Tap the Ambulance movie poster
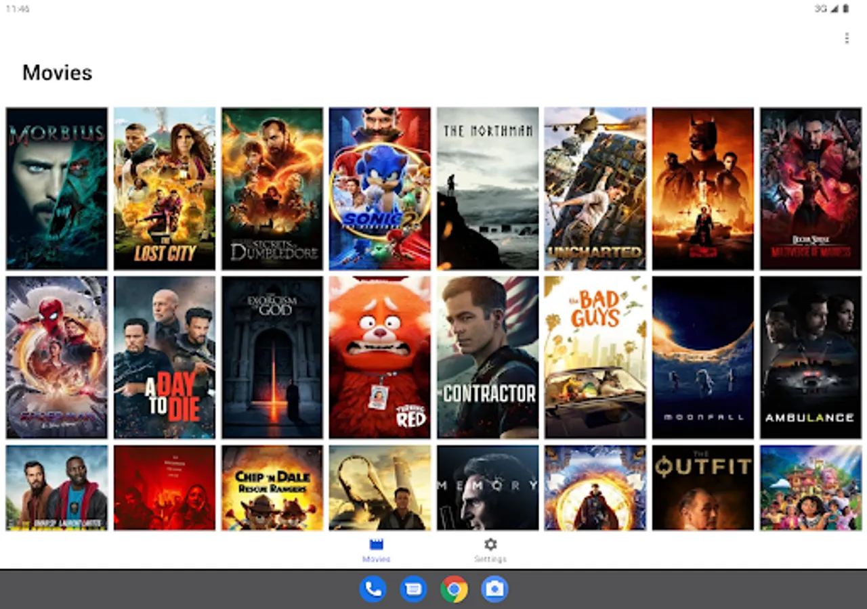This screenshot has width=867, height=609. click(811, 357)
